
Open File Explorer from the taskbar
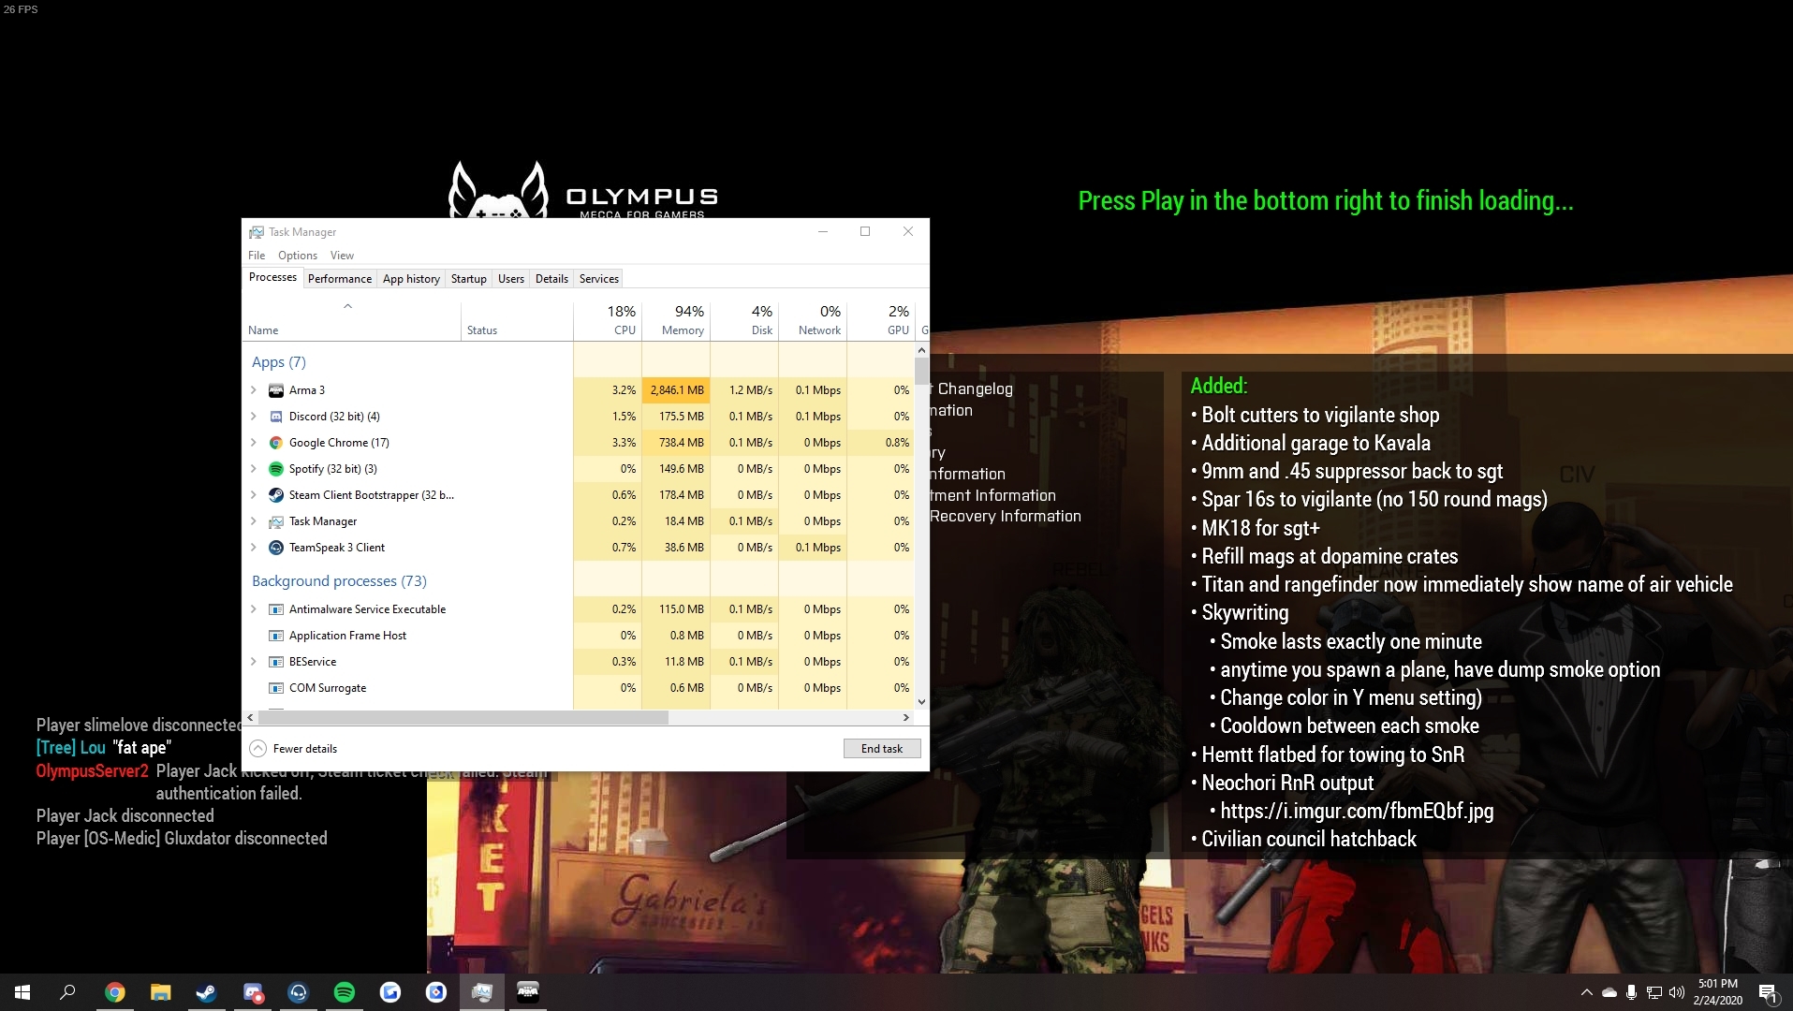161,992
